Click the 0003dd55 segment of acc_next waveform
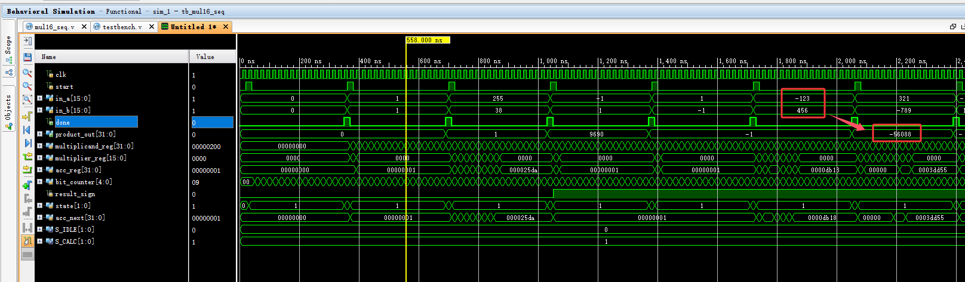Image resolution: width=965 pixels, height=282 pixels. [929, 218]
